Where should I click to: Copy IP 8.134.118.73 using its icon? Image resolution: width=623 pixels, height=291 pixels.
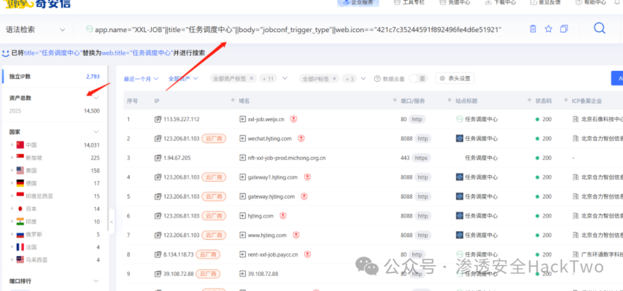[x=157, y=255]
